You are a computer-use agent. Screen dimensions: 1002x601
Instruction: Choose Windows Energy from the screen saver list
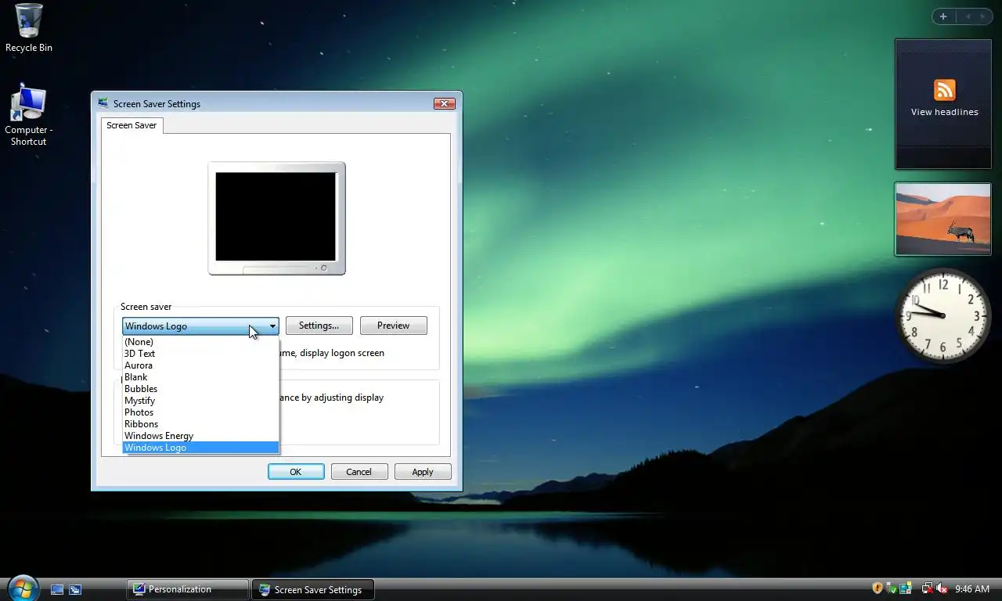(200, 436)
